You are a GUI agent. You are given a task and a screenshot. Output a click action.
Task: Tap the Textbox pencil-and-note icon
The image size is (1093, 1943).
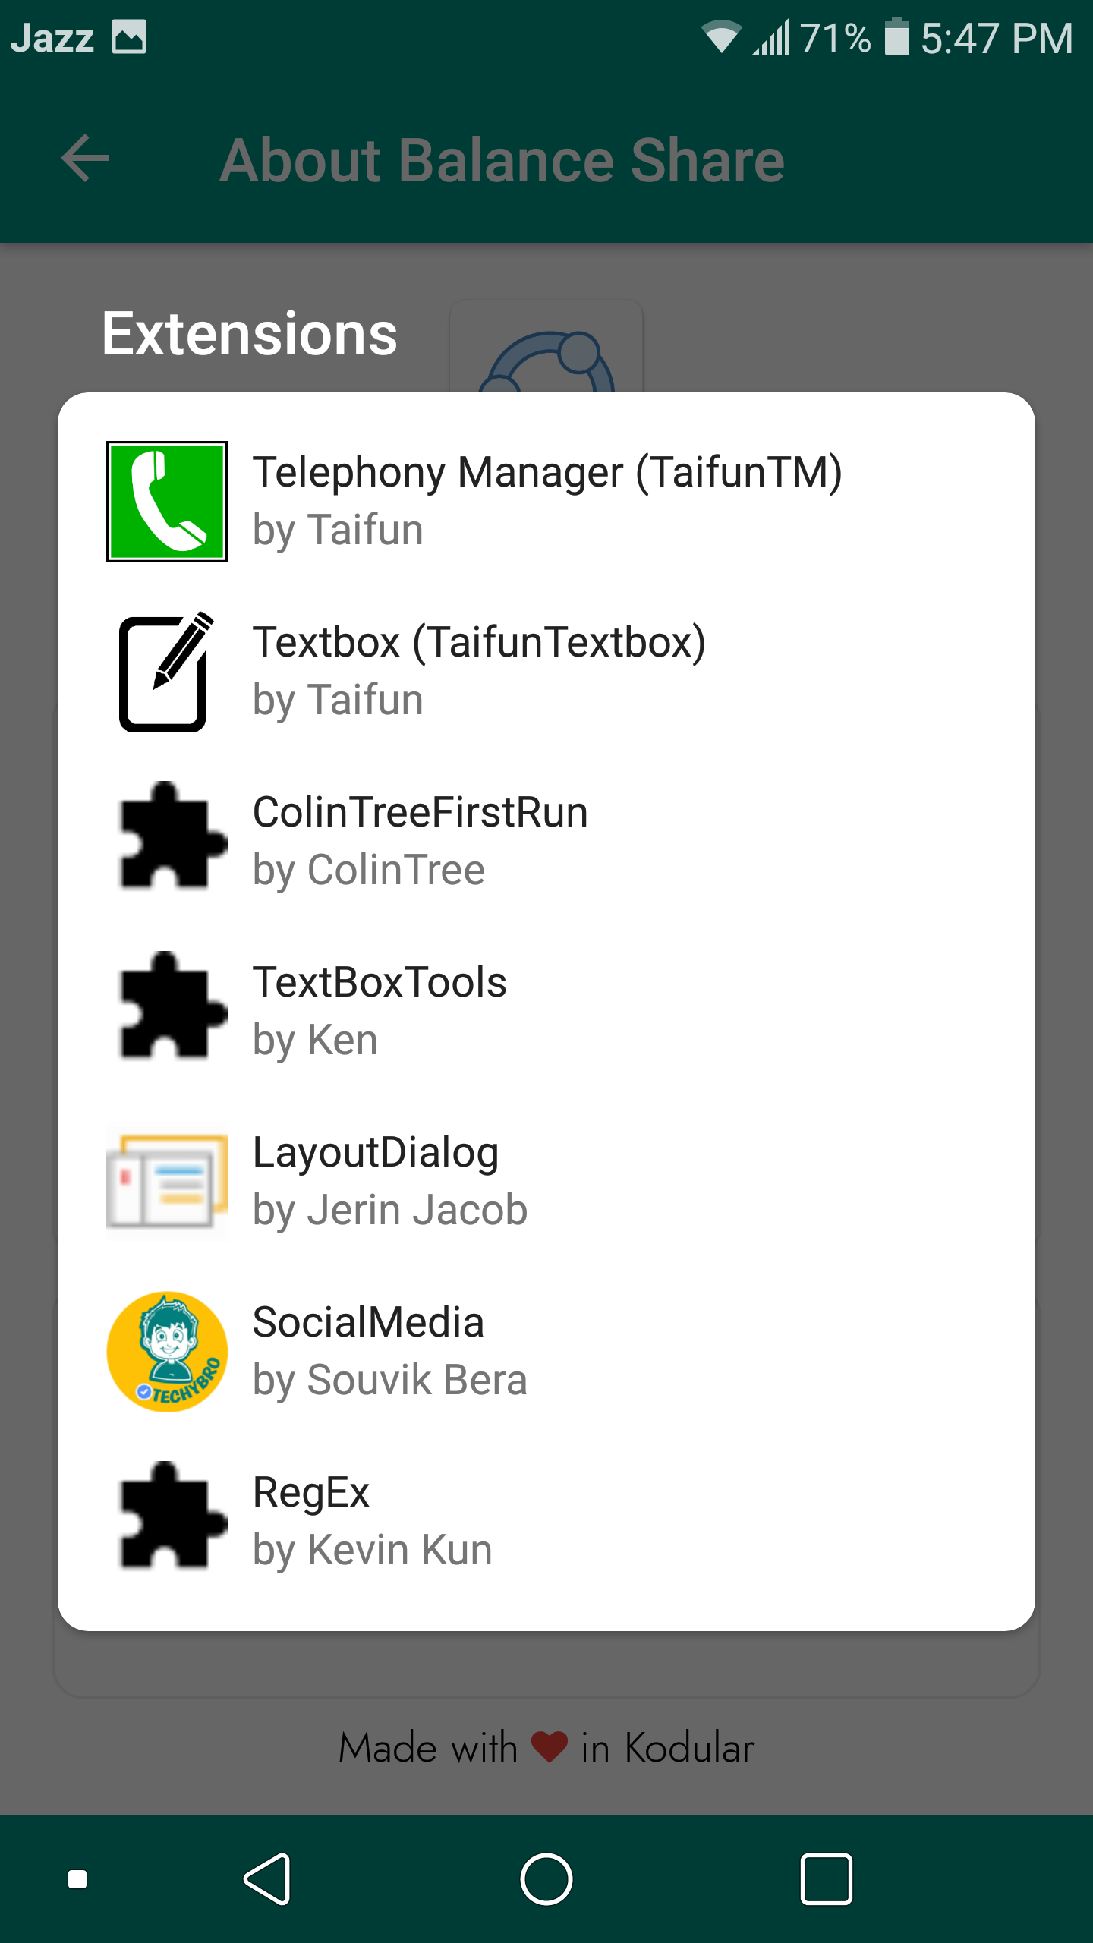(x=167, y=672)
